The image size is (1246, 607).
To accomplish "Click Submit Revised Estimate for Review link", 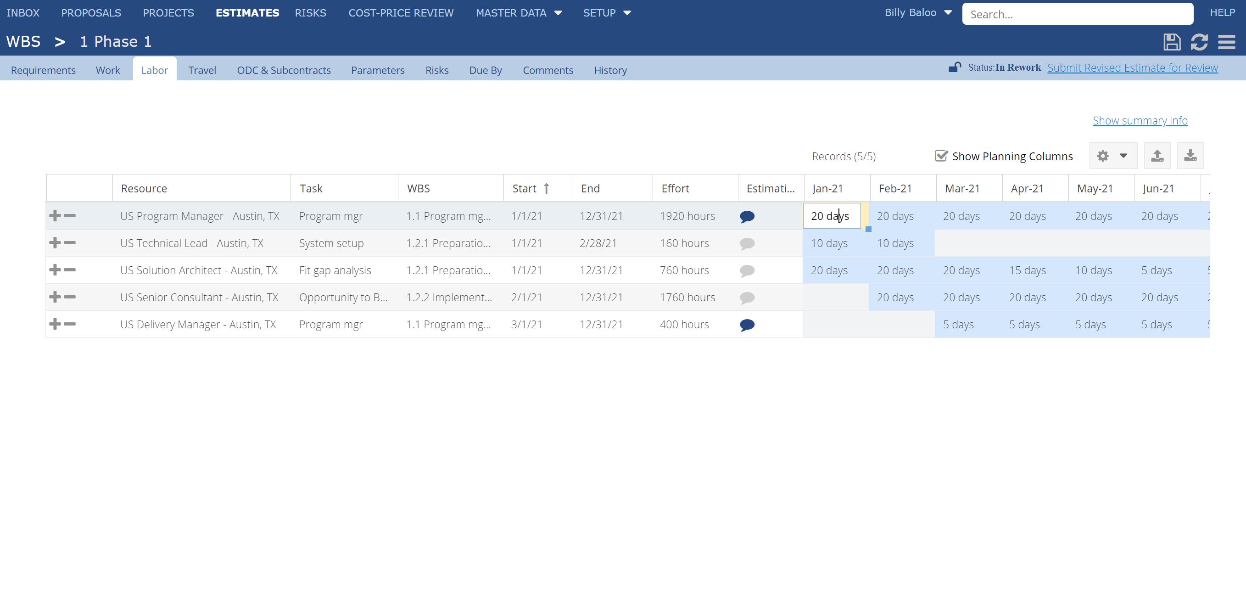I will coord(1132,68).
